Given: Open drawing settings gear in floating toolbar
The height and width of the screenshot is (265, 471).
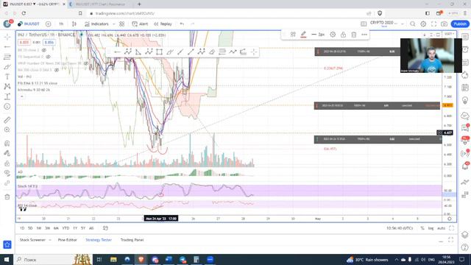Looking at the screenshot, I should click(333, 35).
